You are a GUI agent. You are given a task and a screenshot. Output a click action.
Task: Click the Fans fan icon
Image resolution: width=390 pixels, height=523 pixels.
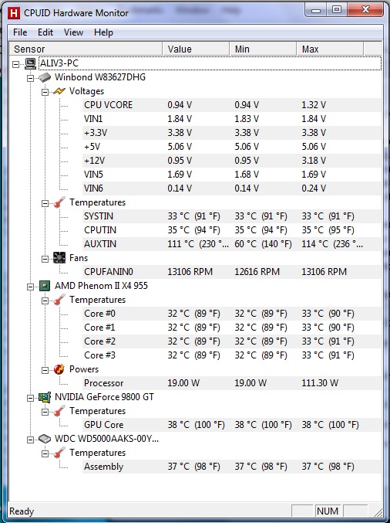click(x=59, y=258)
